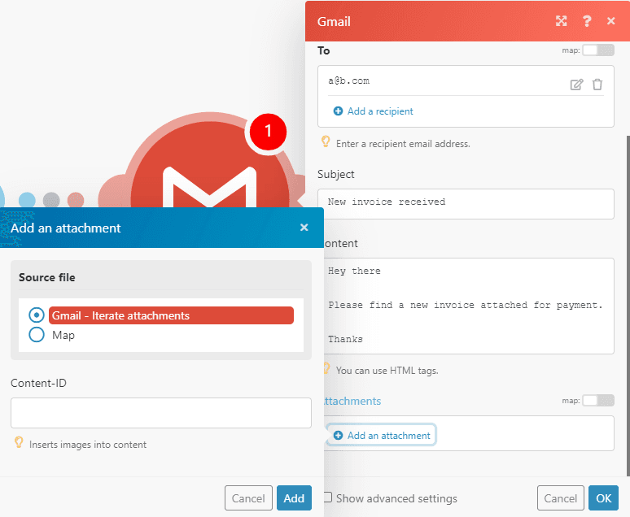Select the Gmail - Iterate attachments radio option
This screenshot has width=630, height=517.
click(x=37, y=315)
